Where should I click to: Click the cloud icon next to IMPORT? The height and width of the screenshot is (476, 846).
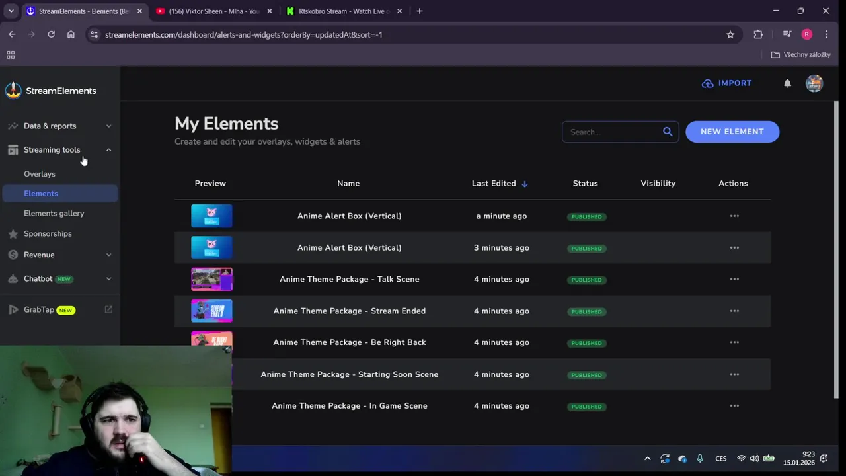point(707,83)
